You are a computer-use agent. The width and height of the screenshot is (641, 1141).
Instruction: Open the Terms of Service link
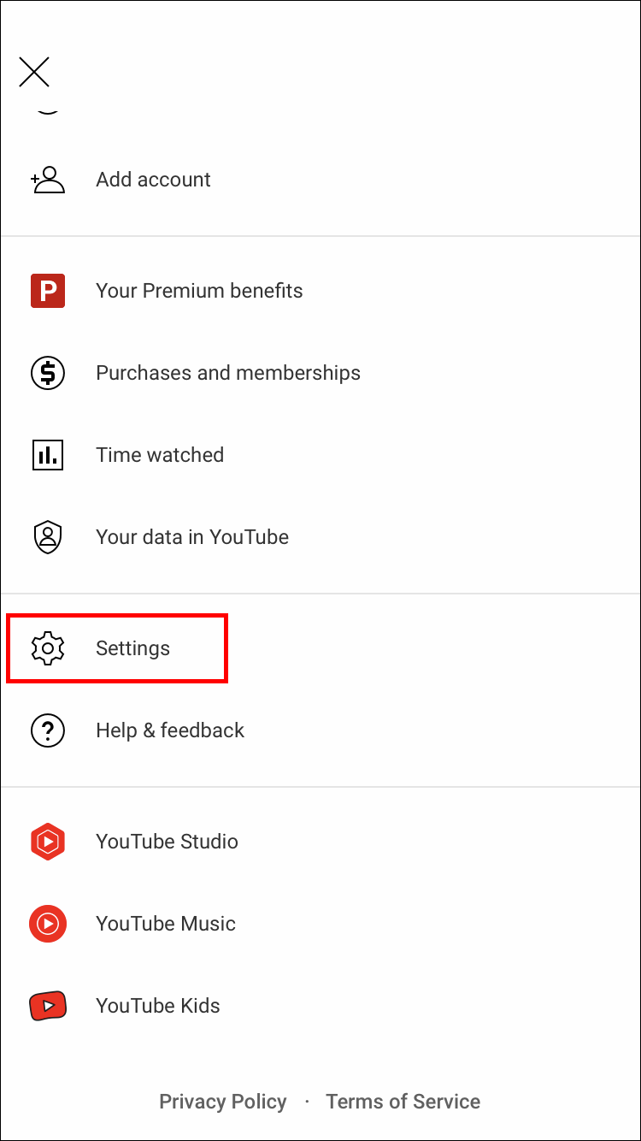[x=403, y=1102]
